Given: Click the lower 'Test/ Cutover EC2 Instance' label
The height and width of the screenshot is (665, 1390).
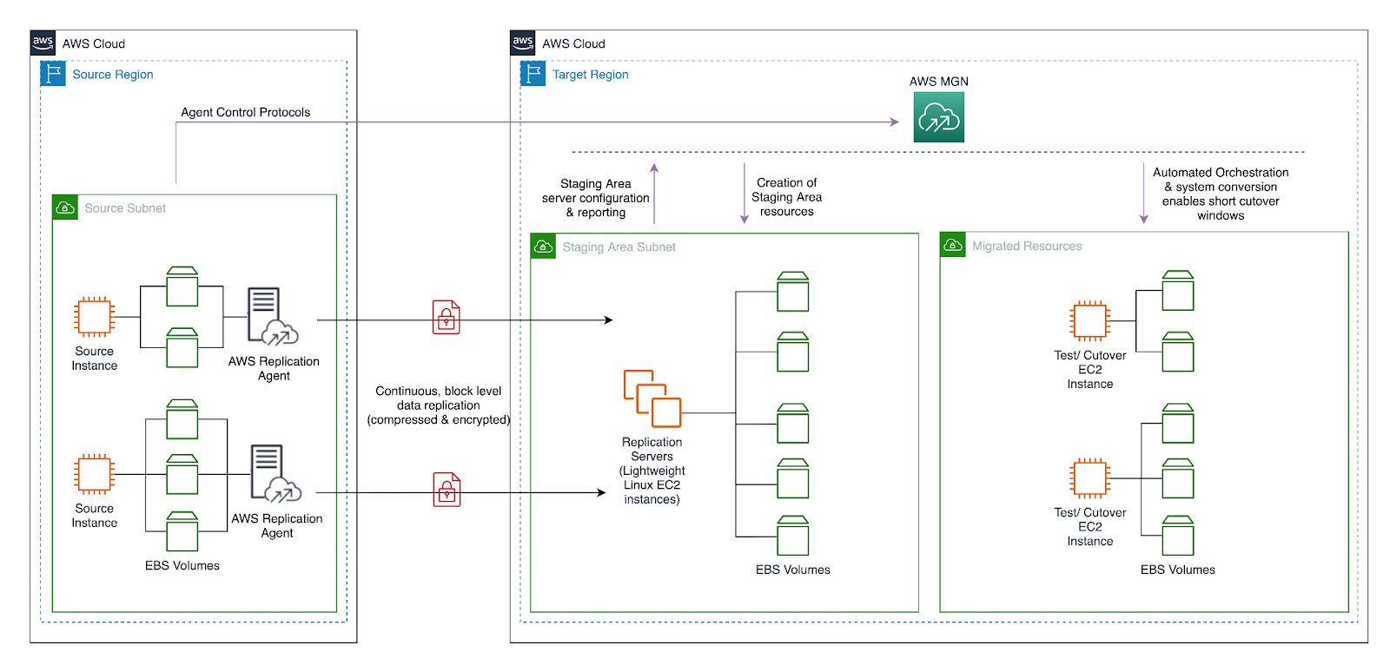Looking at the screenshot, I should tap(1090, 527).
